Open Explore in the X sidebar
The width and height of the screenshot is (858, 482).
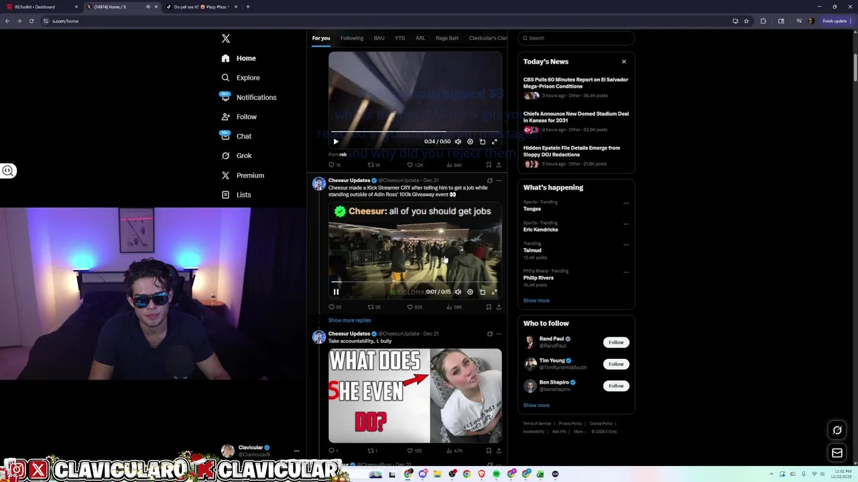pyautogui.click(x=240, y=78)
